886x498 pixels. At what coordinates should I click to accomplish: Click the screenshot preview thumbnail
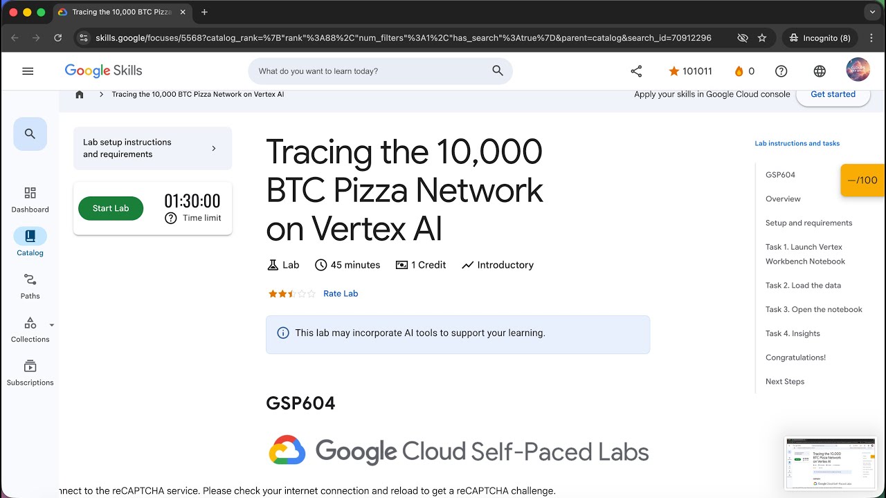830,463
